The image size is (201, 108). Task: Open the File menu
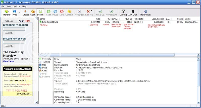[3, 6]
